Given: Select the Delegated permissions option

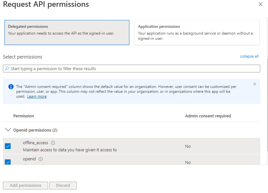Looking at the screenshot, I should [x=67, y=32].
